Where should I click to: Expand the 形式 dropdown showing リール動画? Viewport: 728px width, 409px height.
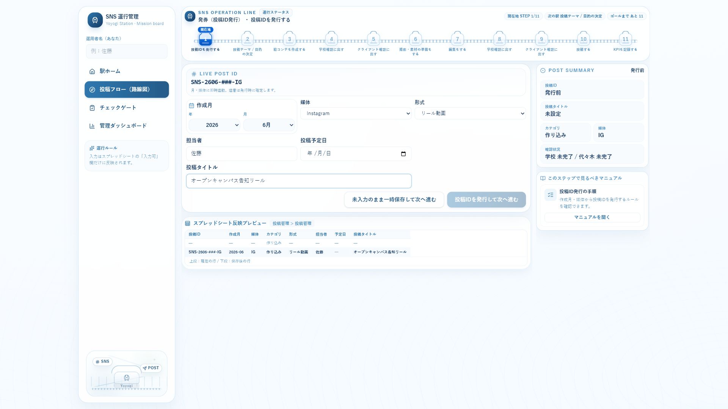[x=470, y=113]
